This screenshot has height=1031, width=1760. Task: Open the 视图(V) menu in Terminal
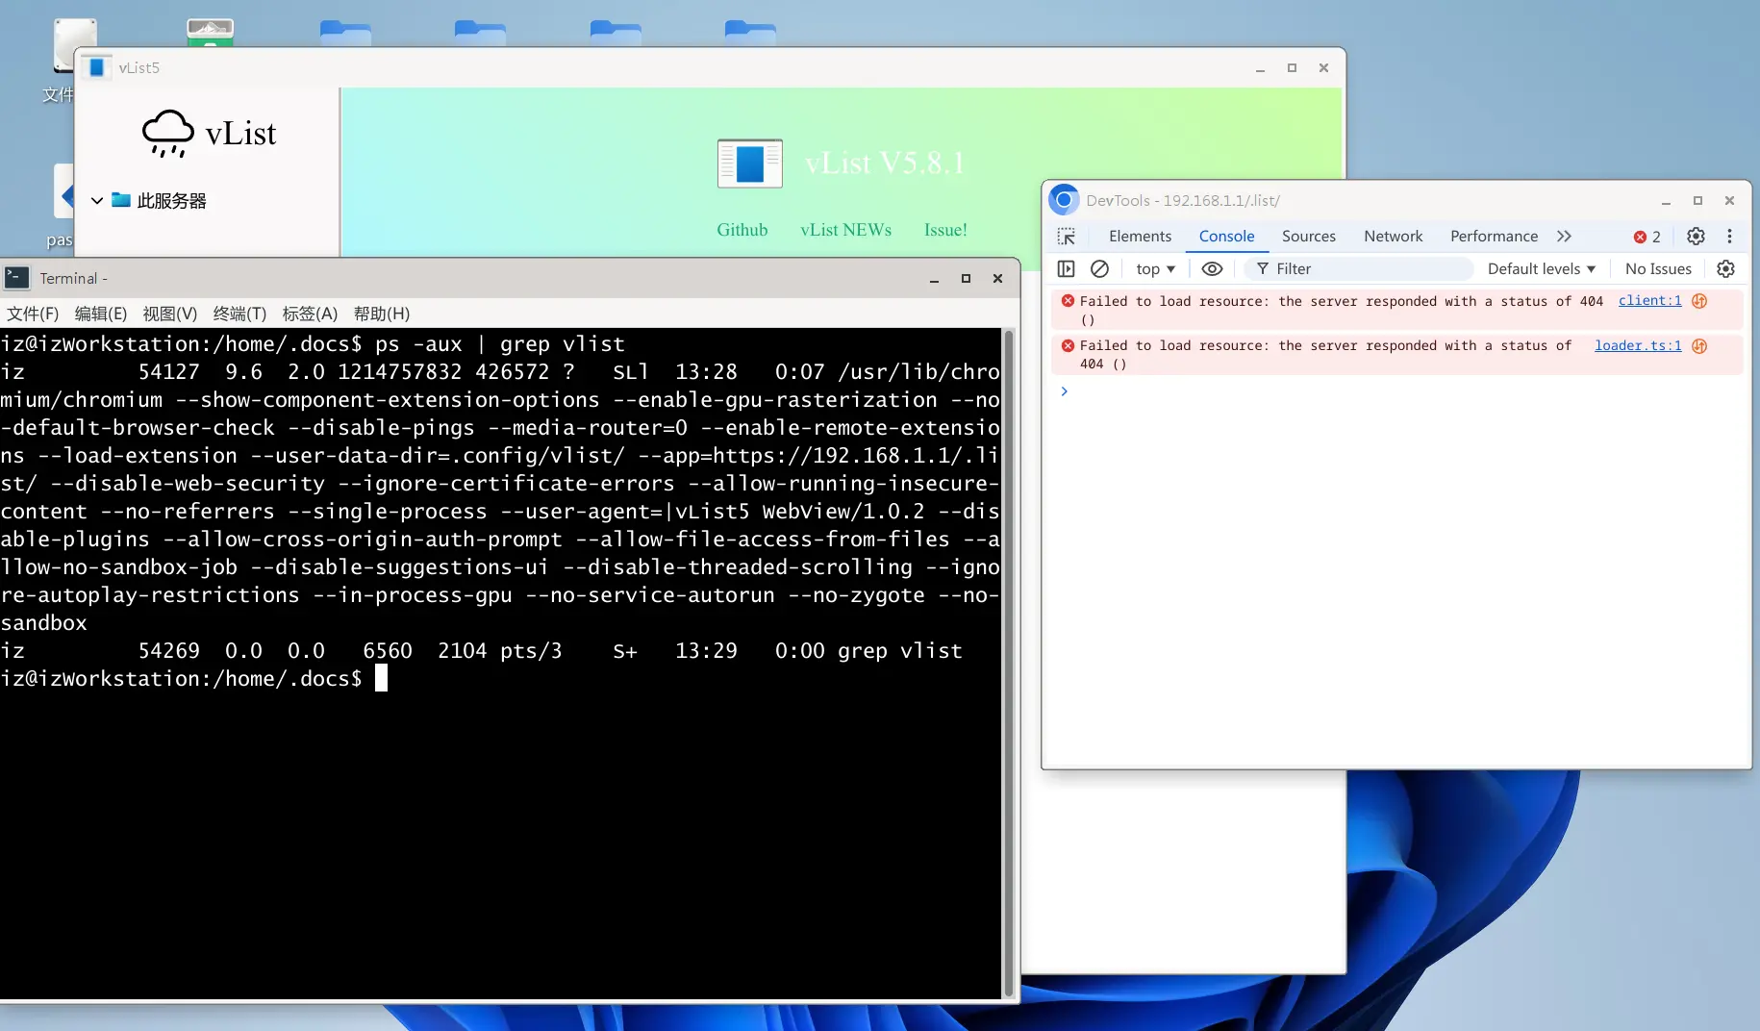[170, 314]
